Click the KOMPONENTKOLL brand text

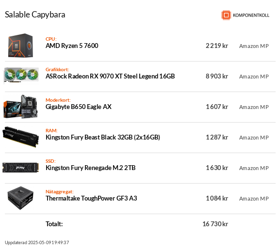coord(251,16)
